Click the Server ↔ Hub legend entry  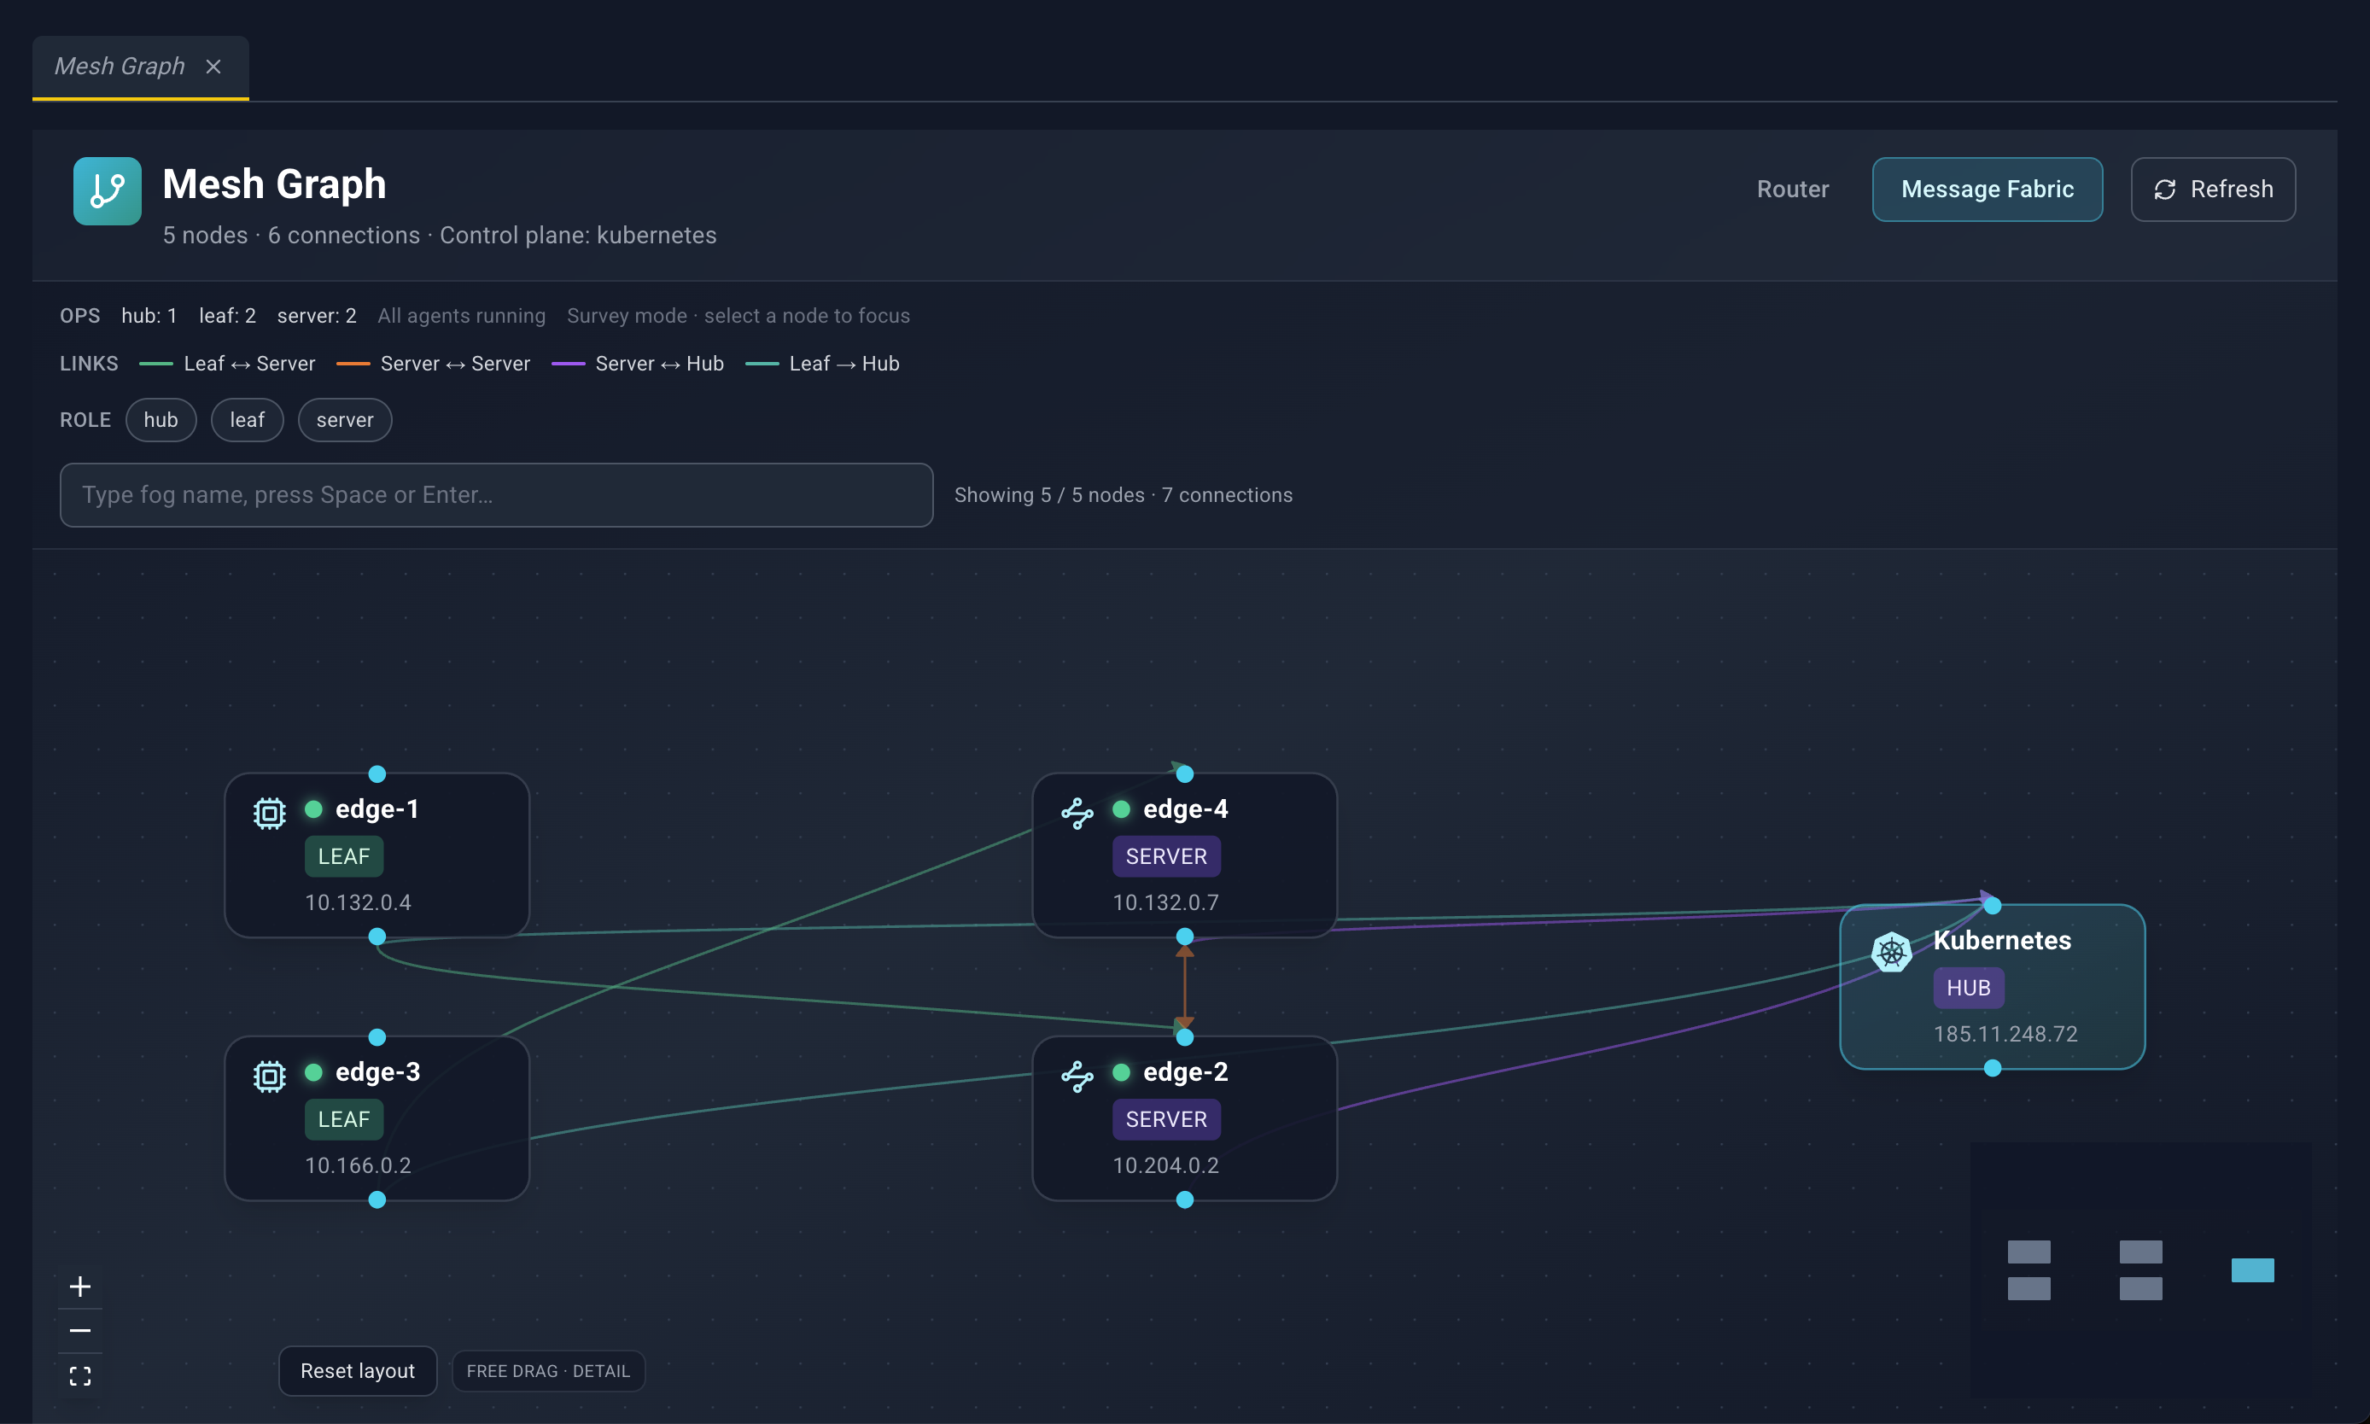638,364
